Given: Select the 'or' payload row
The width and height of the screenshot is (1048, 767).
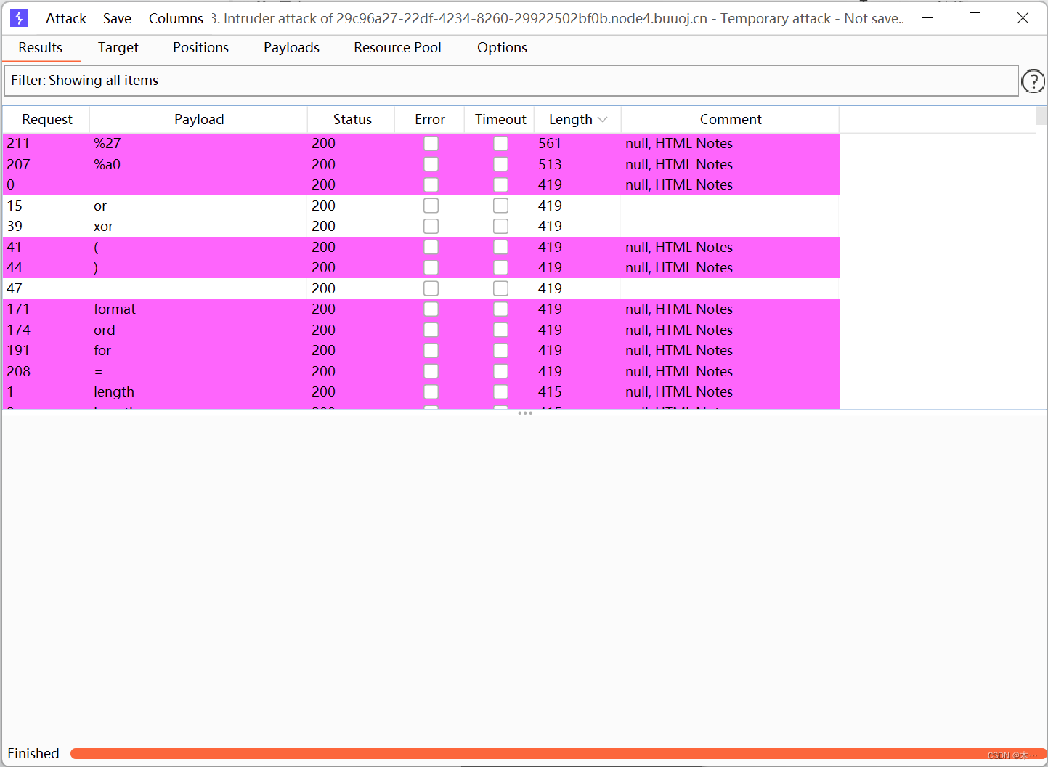Looking at the screenshot, I should click(421, 206).
